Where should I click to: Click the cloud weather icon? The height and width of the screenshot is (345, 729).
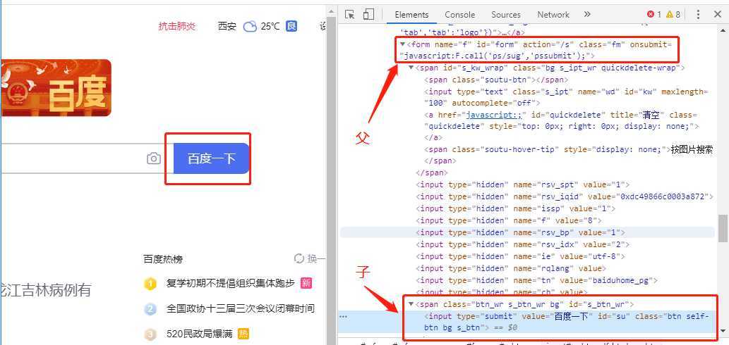pyautogui.click(x=250, y=27)
